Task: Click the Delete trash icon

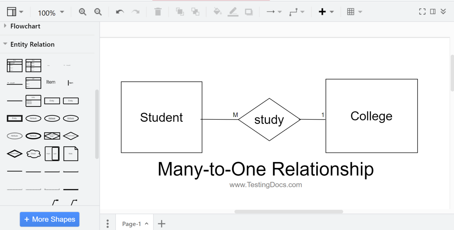Action: 158,12
